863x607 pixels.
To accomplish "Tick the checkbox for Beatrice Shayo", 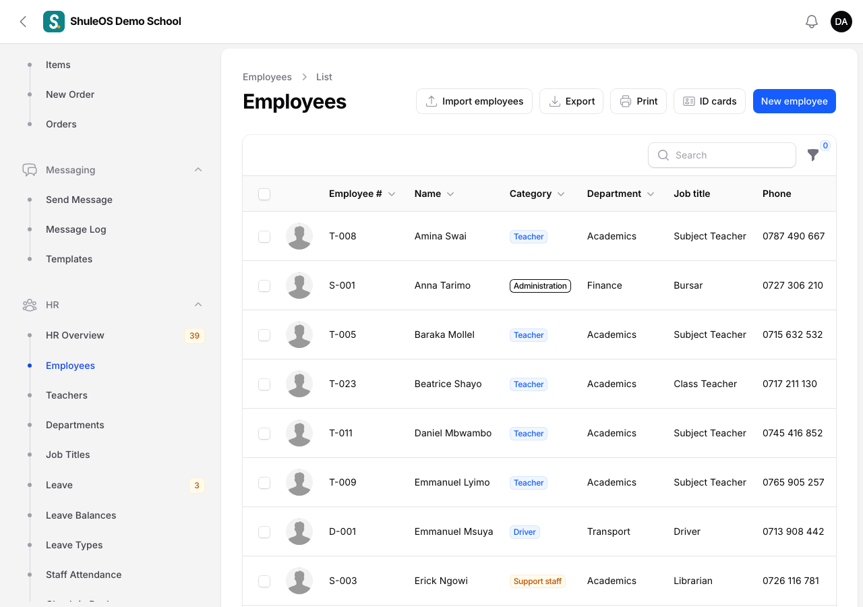I will (x=264, y=384).
